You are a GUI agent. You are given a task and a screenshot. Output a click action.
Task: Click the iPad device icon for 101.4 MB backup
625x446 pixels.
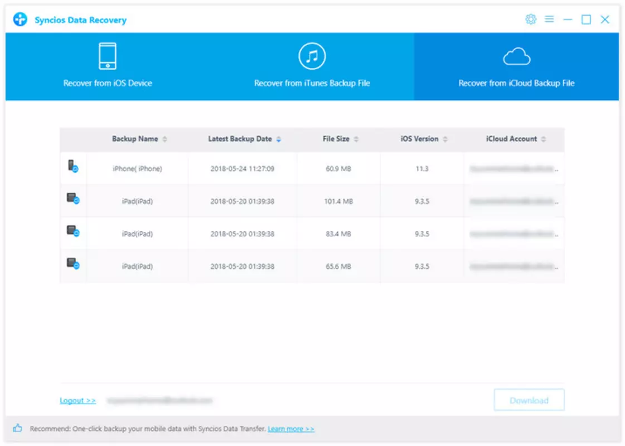point(73,198)
